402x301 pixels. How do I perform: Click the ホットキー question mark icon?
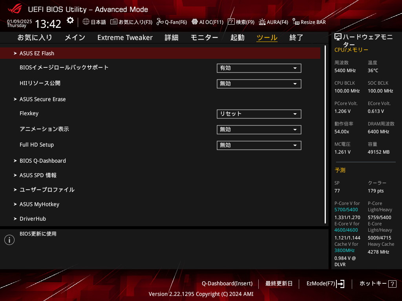(392, 284)
